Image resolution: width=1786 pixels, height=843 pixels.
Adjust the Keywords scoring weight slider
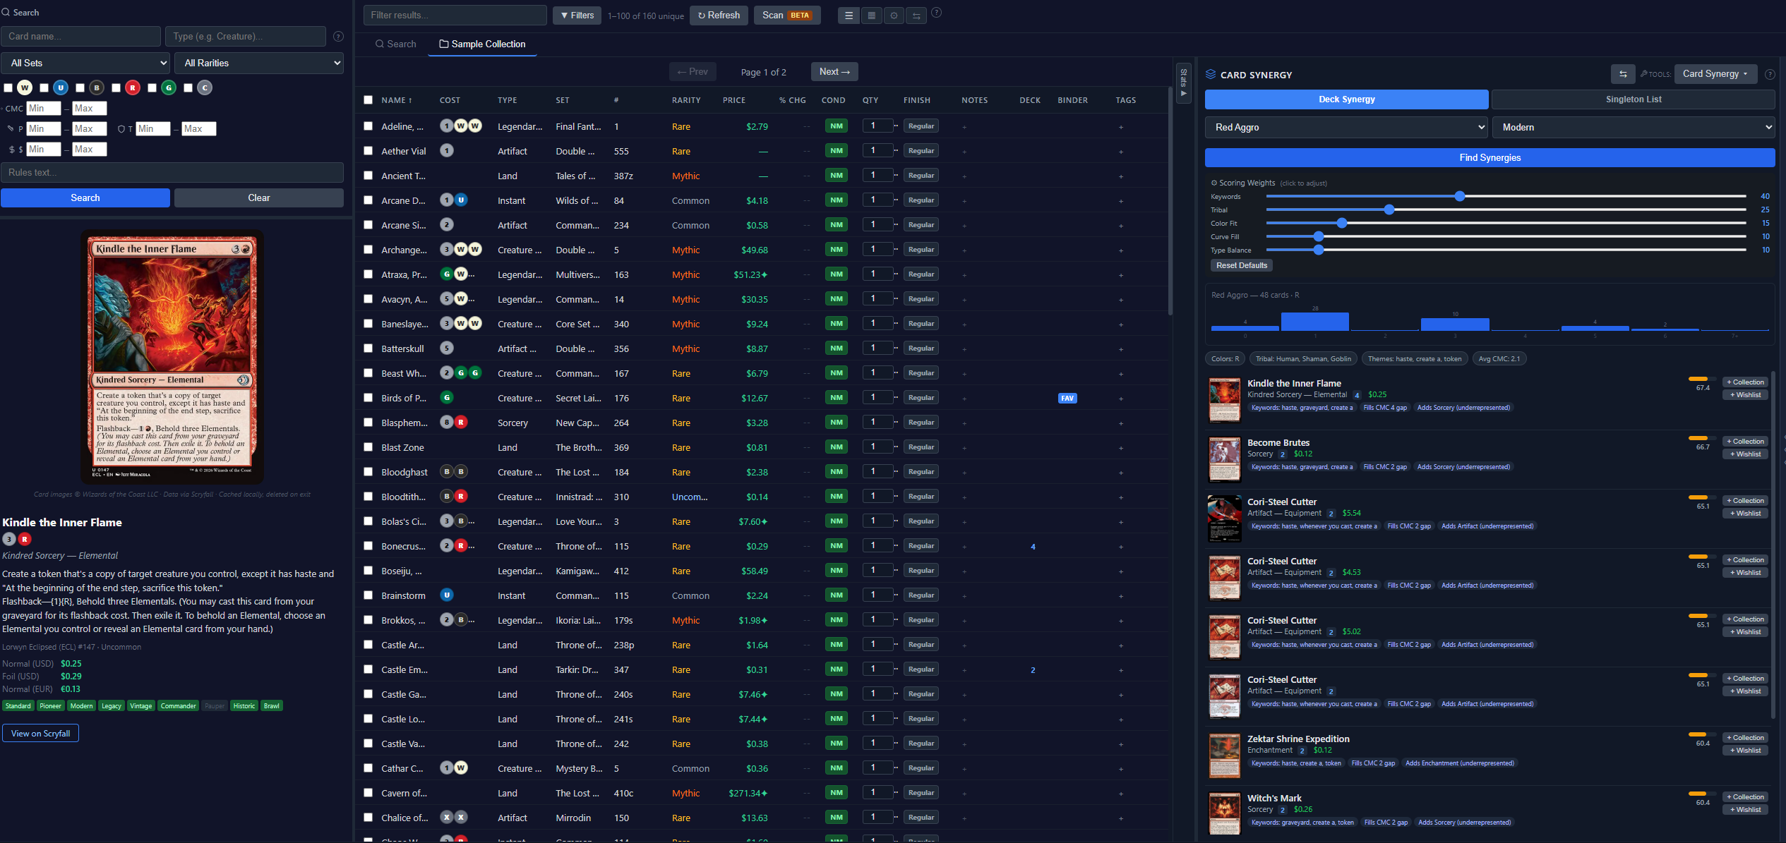1459,197
